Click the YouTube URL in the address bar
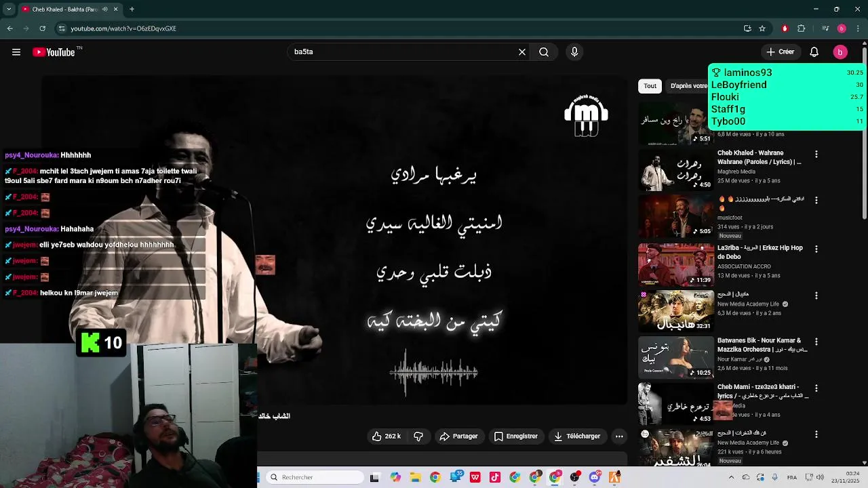The image size is (868, 488). click(x=123, y=28)
